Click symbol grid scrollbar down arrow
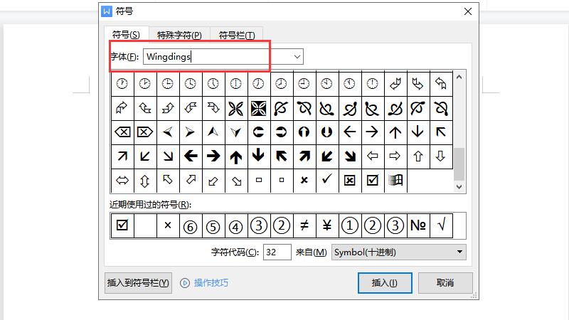The height and width of the screenshot is (320, 569). 459,186
